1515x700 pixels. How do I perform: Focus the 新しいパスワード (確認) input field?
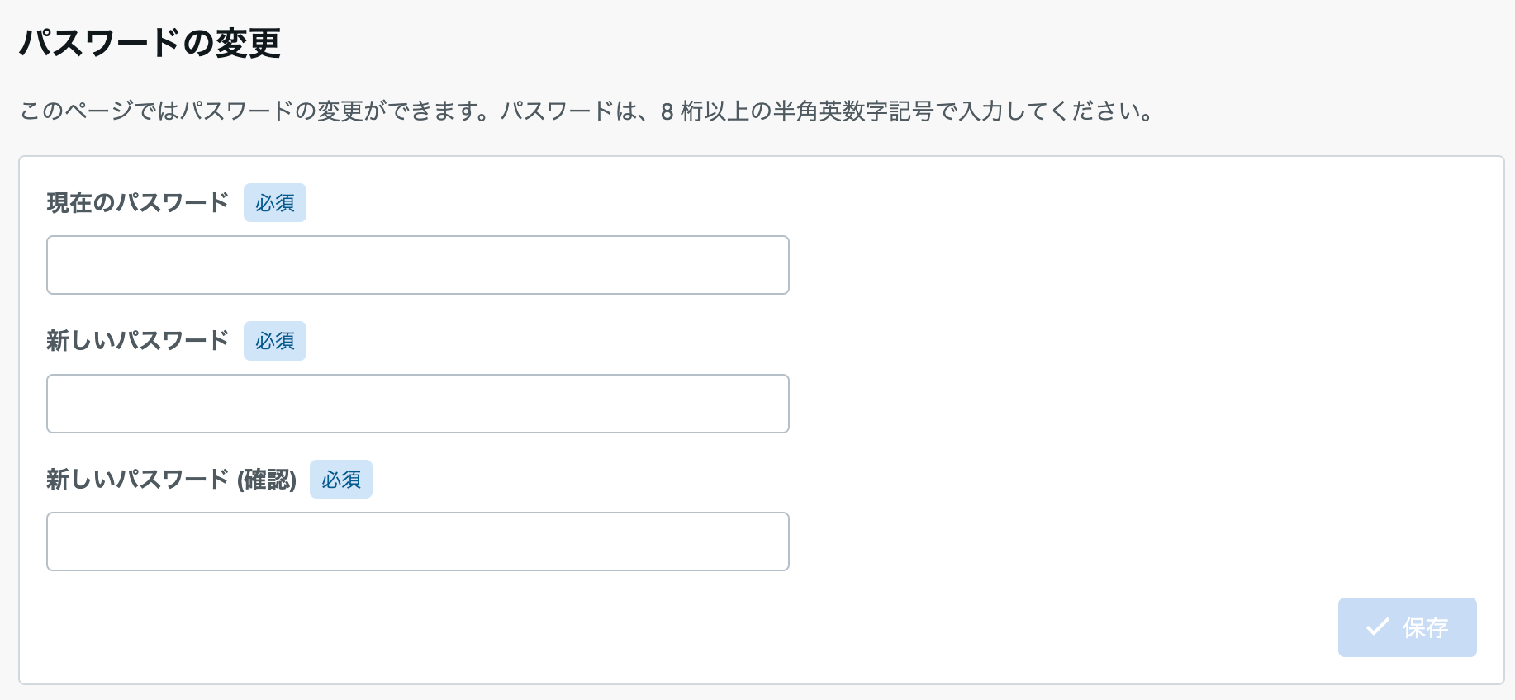418,542
